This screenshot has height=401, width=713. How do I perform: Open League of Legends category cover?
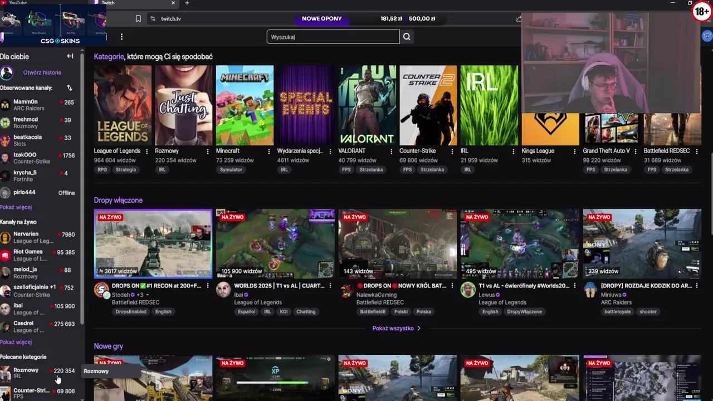(123, 105)
